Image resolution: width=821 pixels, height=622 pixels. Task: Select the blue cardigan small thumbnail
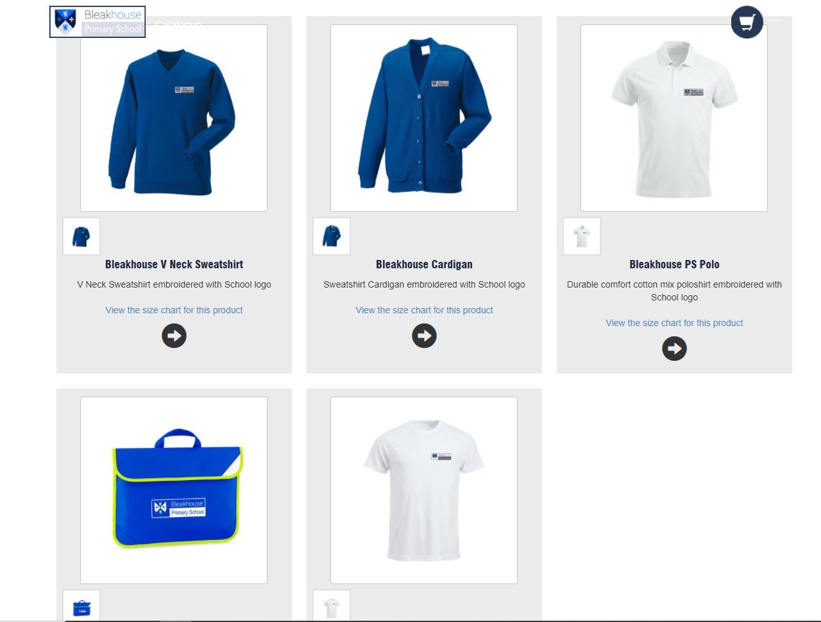coord(332,236)
